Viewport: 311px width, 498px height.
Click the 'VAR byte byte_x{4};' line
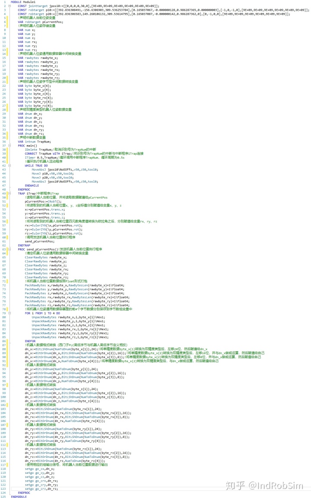click(x=34, y=86)
